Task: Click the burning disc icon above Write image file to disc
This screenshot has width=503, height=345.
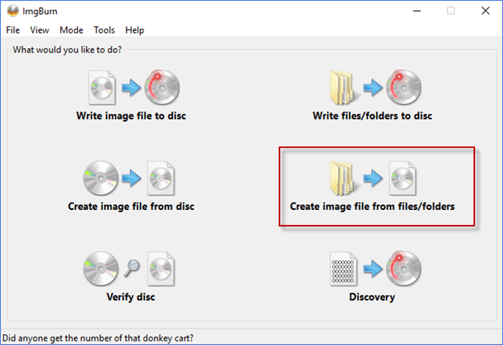Action: pyautogui.click(x=162, y=87)
